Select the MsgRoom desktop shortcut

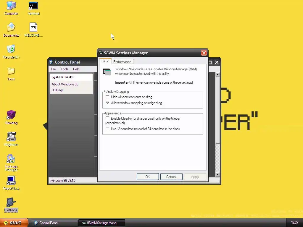[11, 139]
